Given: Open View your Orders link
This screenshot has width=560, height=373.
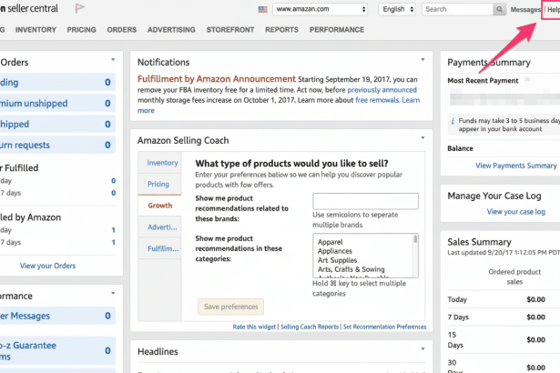Looking at the screenshot, I should (48, 266).
